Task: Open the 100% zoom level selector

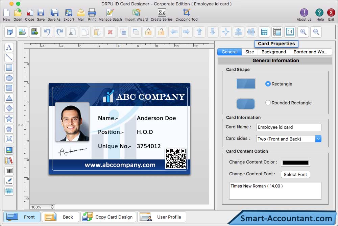Action: [x=42, y=207]
